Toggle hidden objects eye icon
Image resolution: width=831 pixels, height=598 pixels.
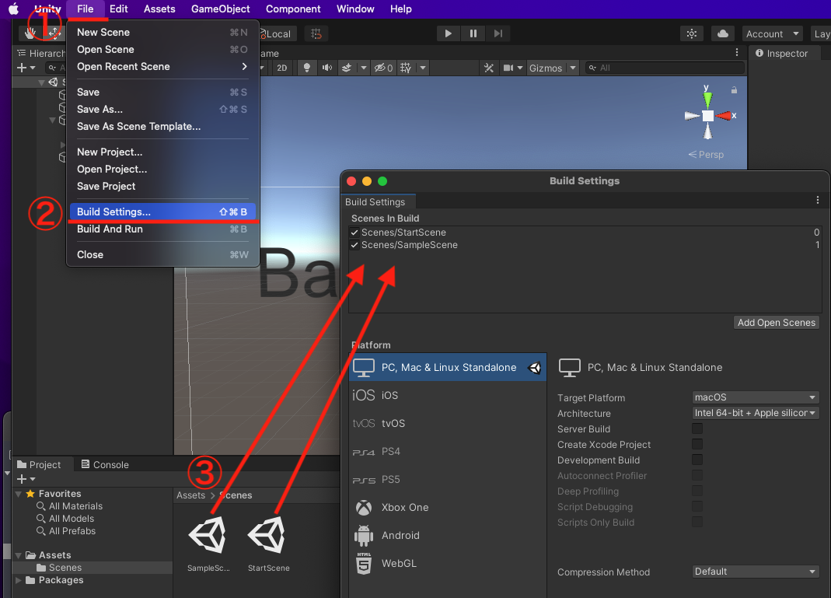383,68
